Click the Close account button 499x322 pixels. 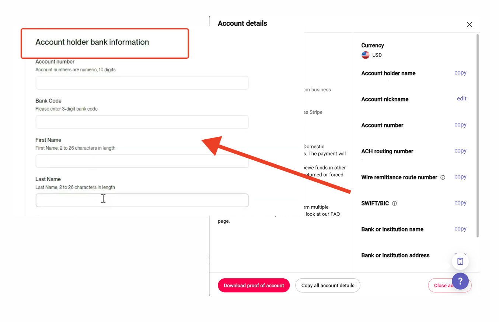coord(440,285)
